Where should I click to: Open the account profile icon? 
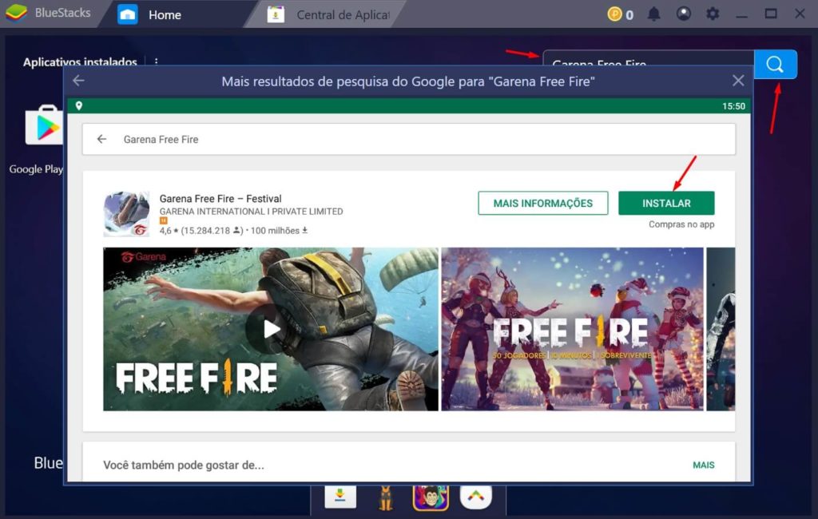point(683,13)
